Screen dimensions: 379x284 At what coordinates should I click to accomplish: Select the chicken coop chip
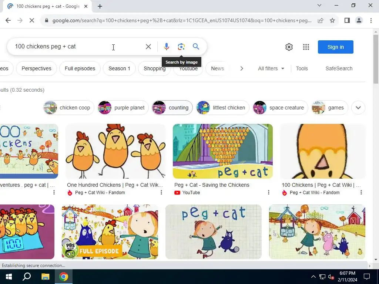(68, 108)
